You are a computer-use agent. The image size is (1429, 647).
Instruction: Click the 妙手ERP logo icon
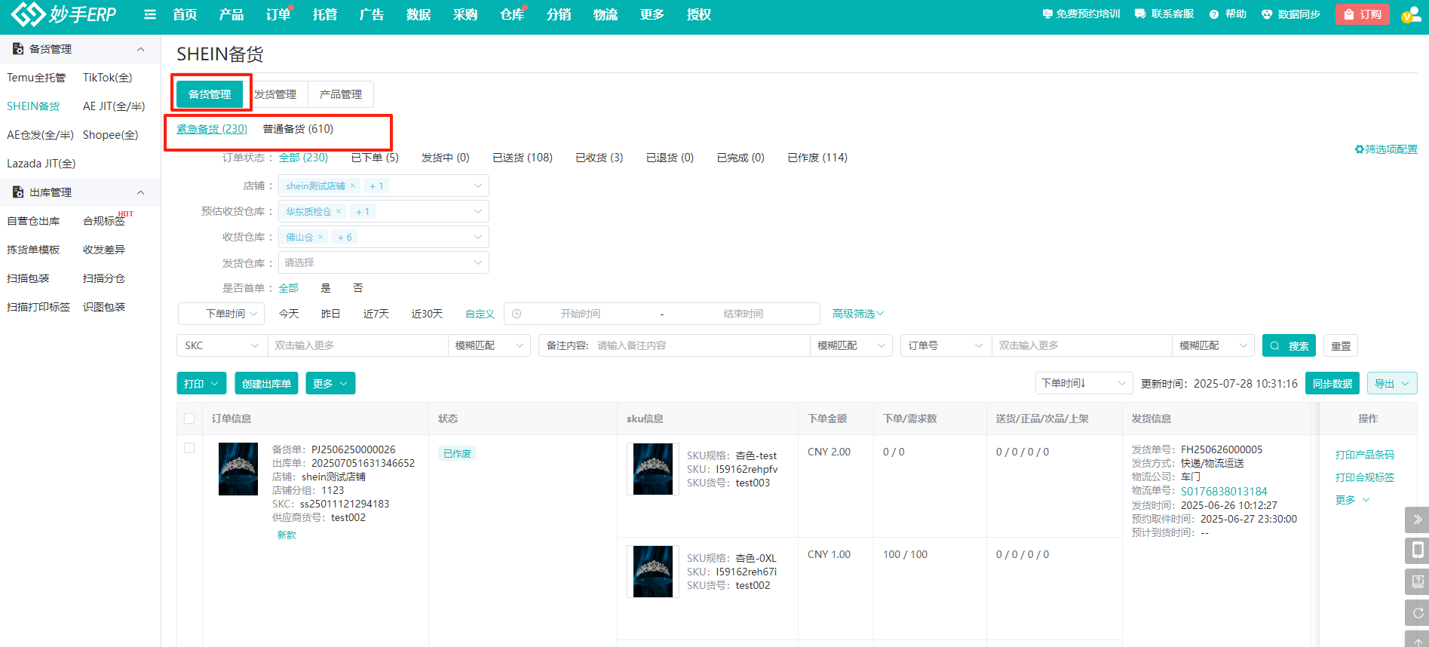tap(28, 14)
